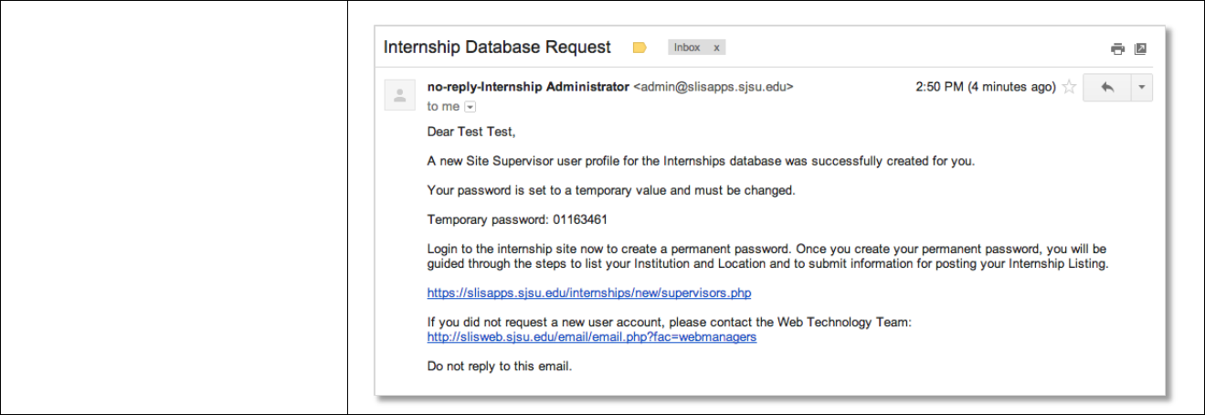Expand recipient details next to 'to me'
The height and width of the screenshot is (415, 1205).
pos(470,107)
